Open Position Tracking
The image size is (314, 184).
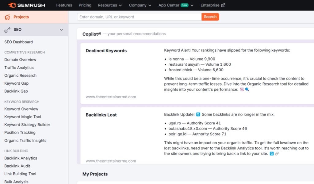point(20,133)
